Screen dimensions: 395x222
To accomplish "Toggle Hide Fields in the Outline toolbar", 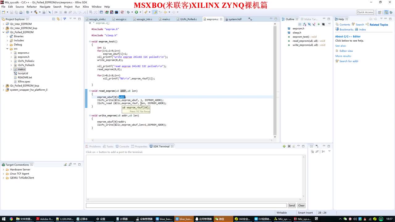I will (309, 24).
